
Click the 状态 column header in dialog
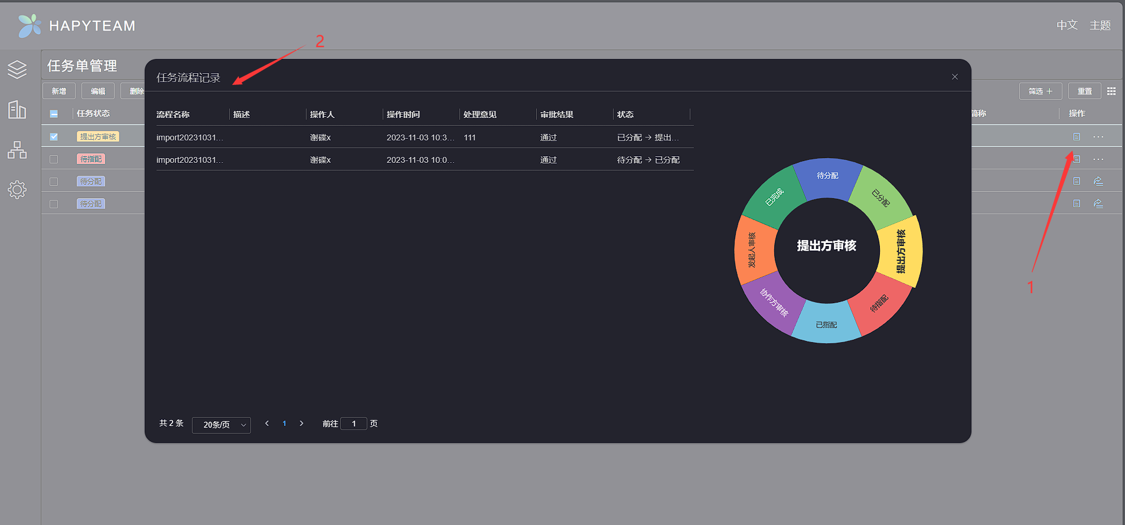pyautogui.click(x=625, y=114)
